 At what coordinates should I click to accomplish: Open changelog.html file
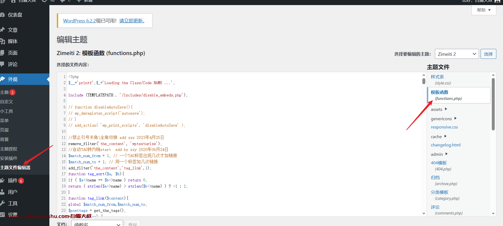click(x=446, y=145)
